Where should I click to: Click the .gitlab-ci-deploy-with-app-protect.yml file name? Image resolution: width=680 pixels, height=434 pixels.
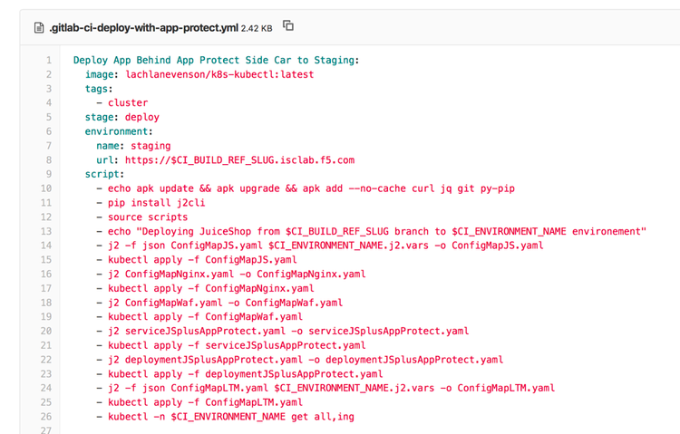coord(143,27)
